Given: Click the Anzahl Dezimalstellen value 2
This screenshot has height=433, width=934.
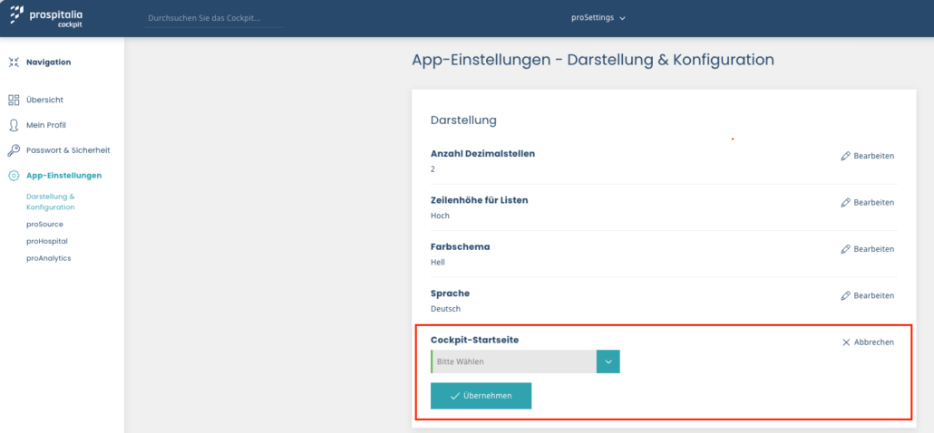Looking at the screenshot, I should click(x=433, y=169).
